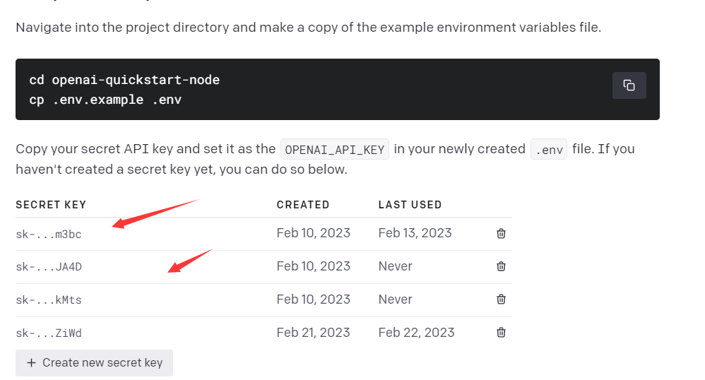
Task: Remove the sk-...kMts key via trash icon
Action: tap(501, 299)
